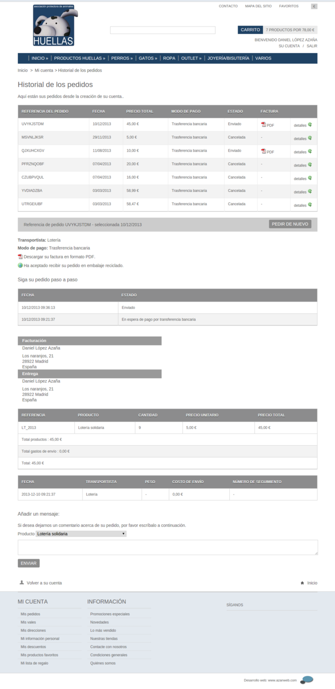Click the Salir logout link
This screenshot has width=335, height=689.
click(312, 46)
